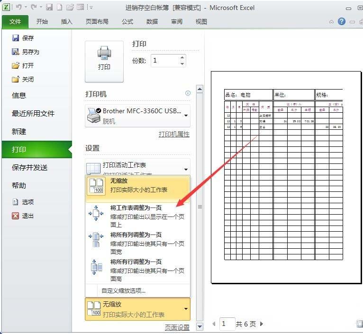Click the Redo icon in the quick access toolbar
363x334 pixels.
34,7
